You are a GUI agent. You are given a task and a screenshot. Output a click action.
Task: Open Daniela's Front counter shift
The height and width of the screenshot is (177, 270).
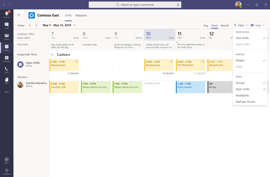(x=191, y=87)
